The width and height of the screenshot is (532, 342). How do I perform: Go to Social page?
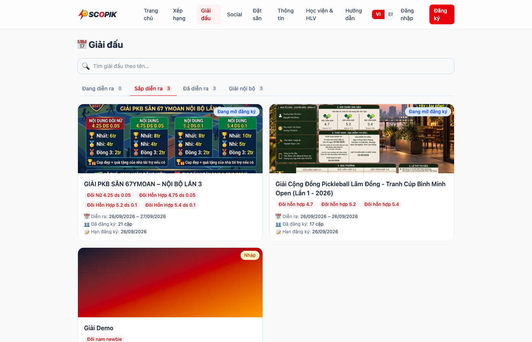[234, 14]
